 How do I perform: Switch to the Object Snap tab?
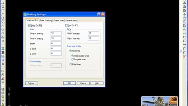point(59,20)
